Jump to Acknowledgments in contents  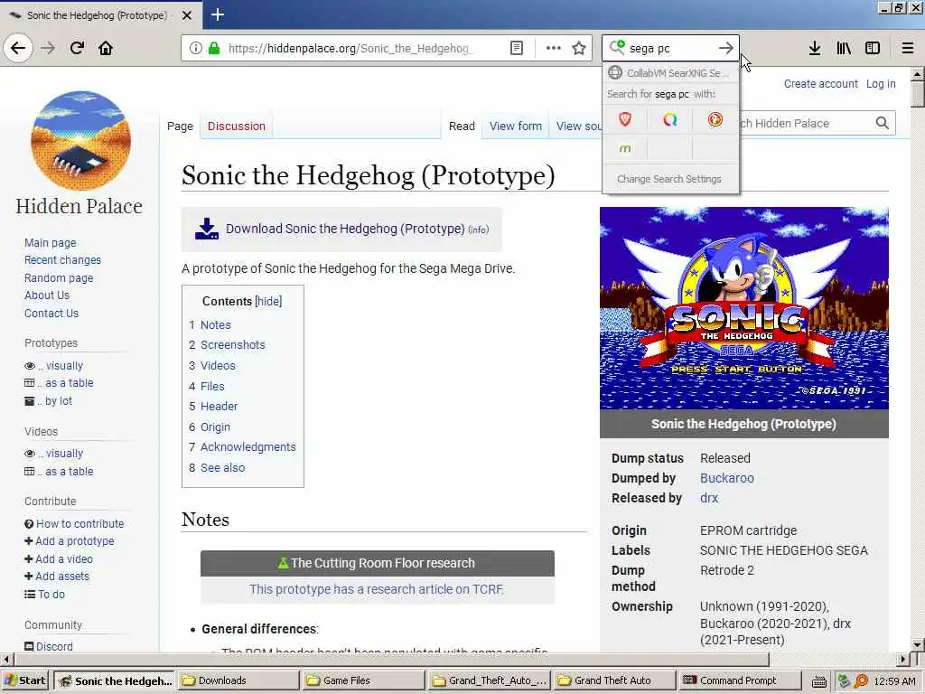coord(248,446)
